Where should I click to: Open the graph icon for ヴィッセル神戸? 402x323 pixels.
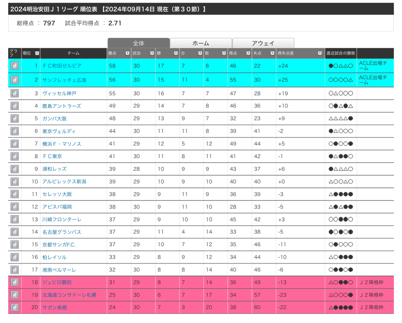click(x=14, y=94)
